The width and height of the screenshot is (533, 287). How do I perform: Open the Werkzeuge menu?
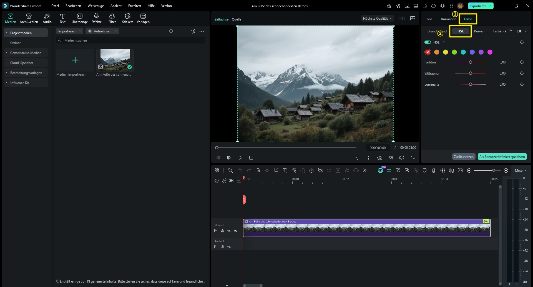pyautogui.click(x=95, y=6)
